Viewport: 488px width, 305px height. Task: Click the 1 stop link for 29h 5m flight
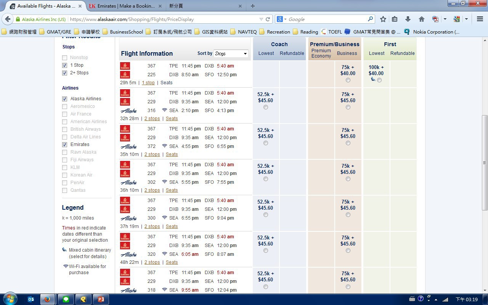(148, 83)
